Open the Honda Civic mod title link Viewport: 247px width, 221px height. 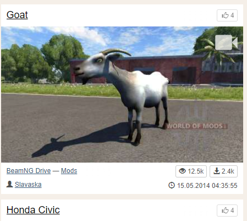click(33, 210)
